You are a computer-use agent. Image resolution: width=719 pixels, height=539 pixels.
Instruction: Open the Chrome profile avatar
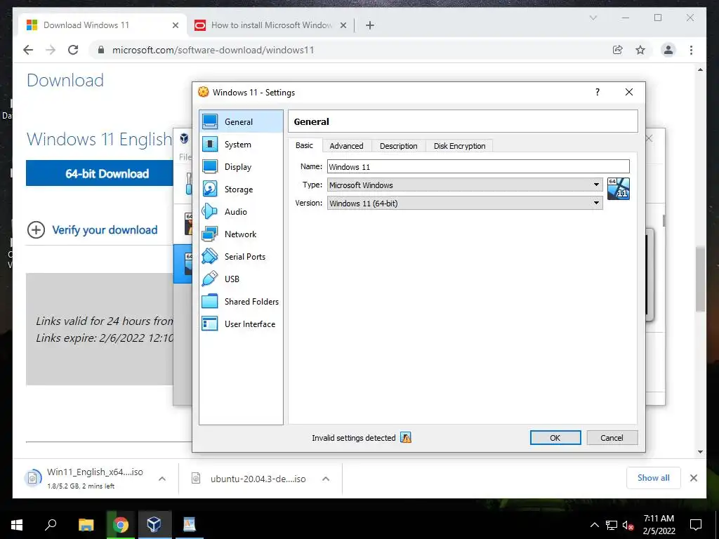[668, 50]
